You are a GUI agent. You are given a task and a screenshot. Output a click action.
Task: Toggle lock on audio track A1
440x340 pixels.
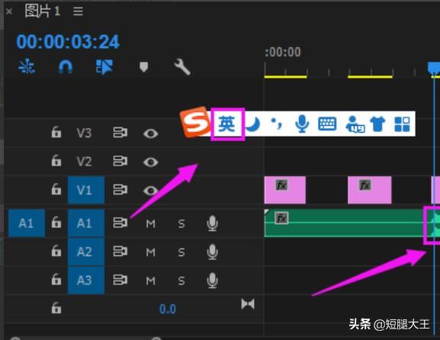tap(56, 223)
